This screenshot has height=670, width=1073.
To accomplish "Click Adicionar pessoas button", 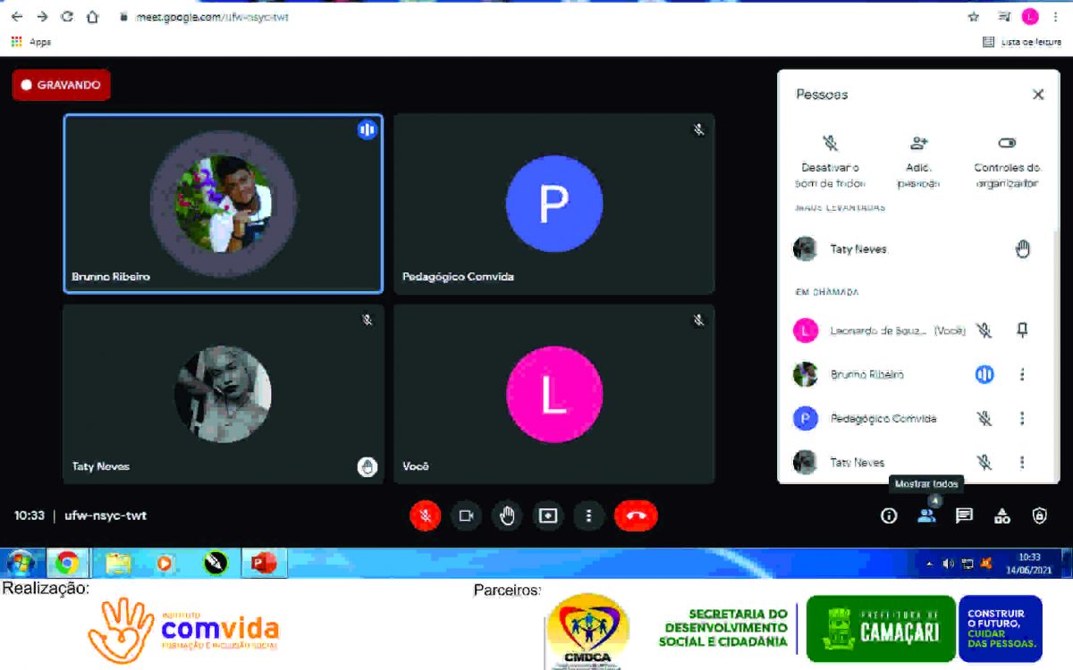I will point(918,162).
